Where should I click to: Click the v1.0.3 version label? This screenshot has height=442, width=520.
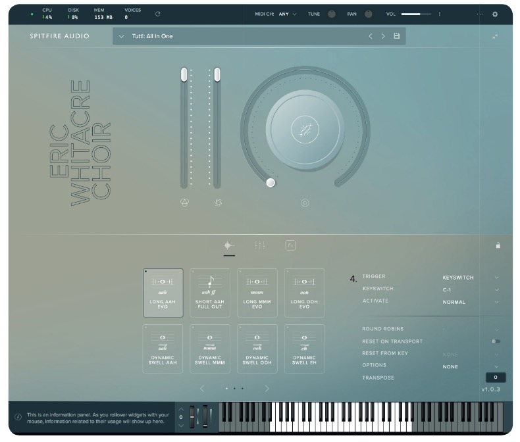(x=490, y=389)
